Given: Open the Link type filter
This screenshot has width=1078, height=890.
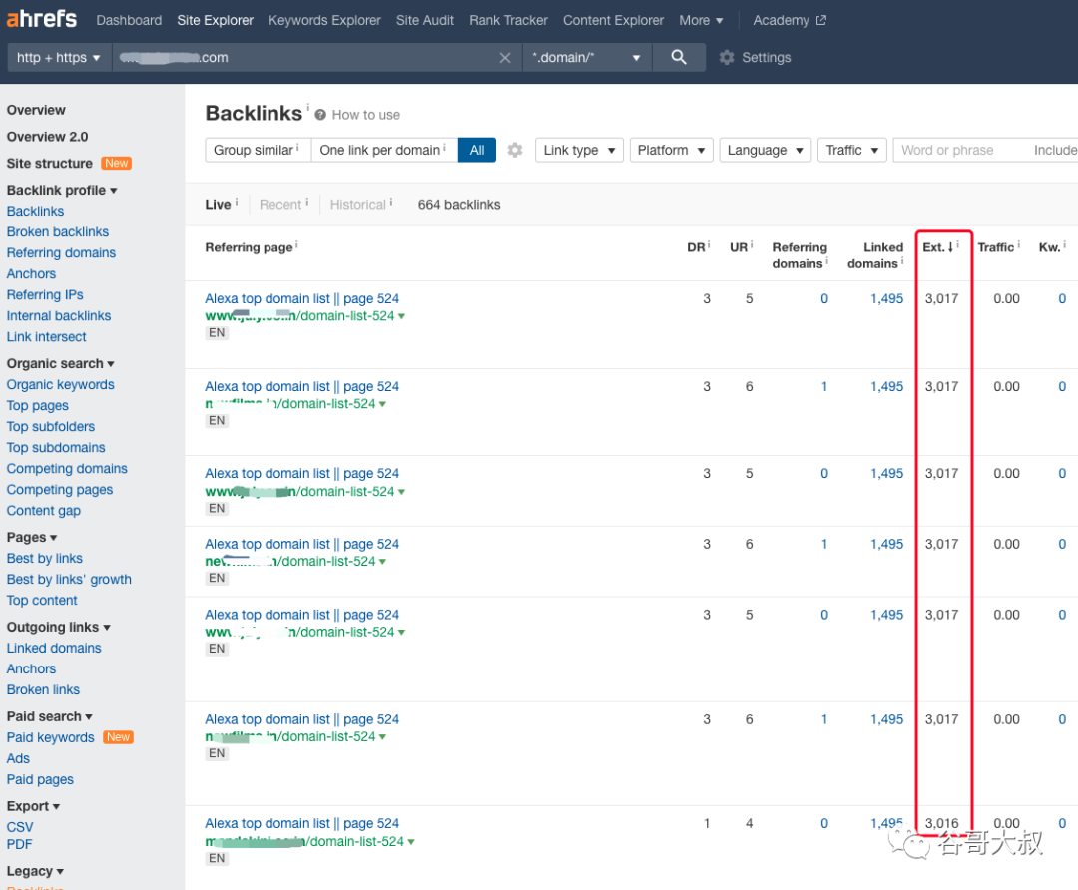Looking at the screenshot, I should [x=579, y=150].
